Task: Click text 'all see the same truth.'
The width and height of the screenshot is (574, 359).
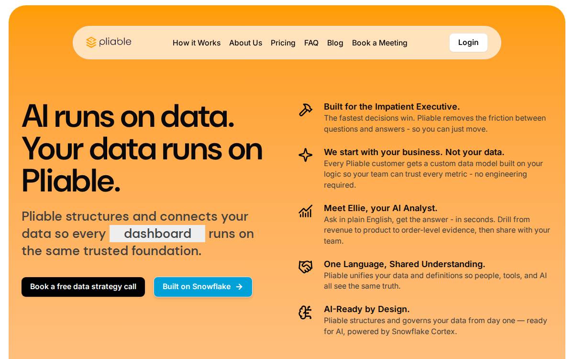Action: (x=362, y=286)
